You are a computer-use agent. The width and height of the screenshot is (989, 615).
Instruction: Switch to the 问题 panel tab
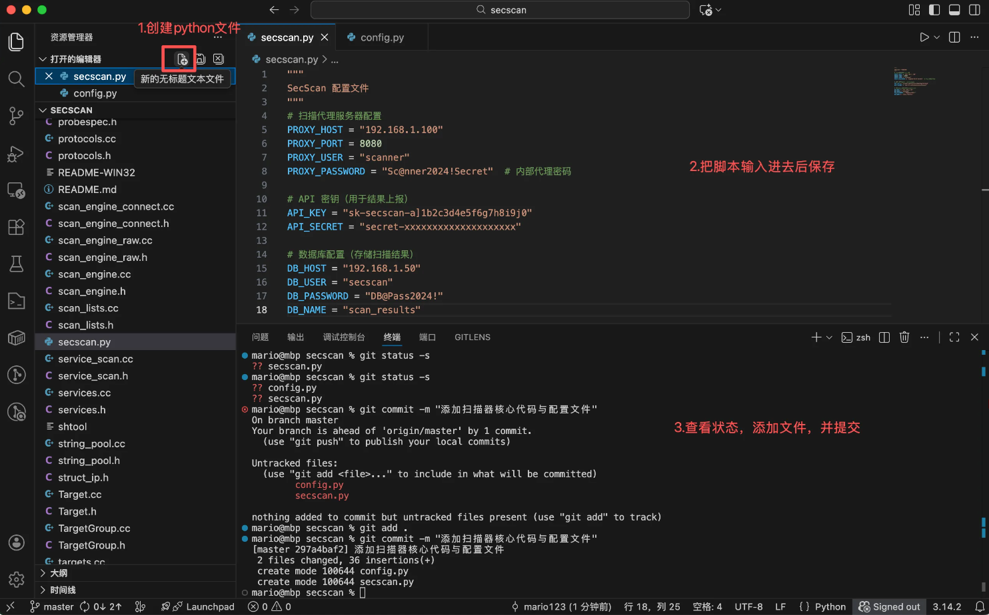(261, 337)
